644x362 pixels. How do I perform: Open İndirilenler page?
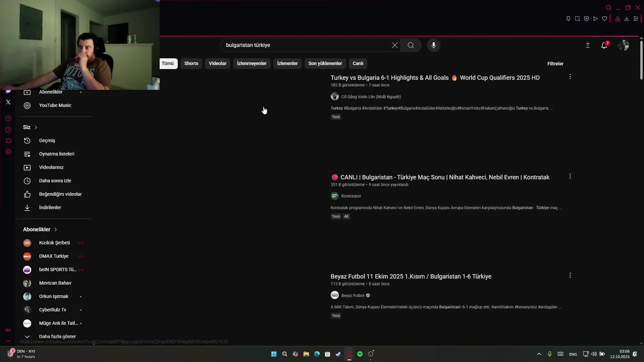(x=50, y=207)
